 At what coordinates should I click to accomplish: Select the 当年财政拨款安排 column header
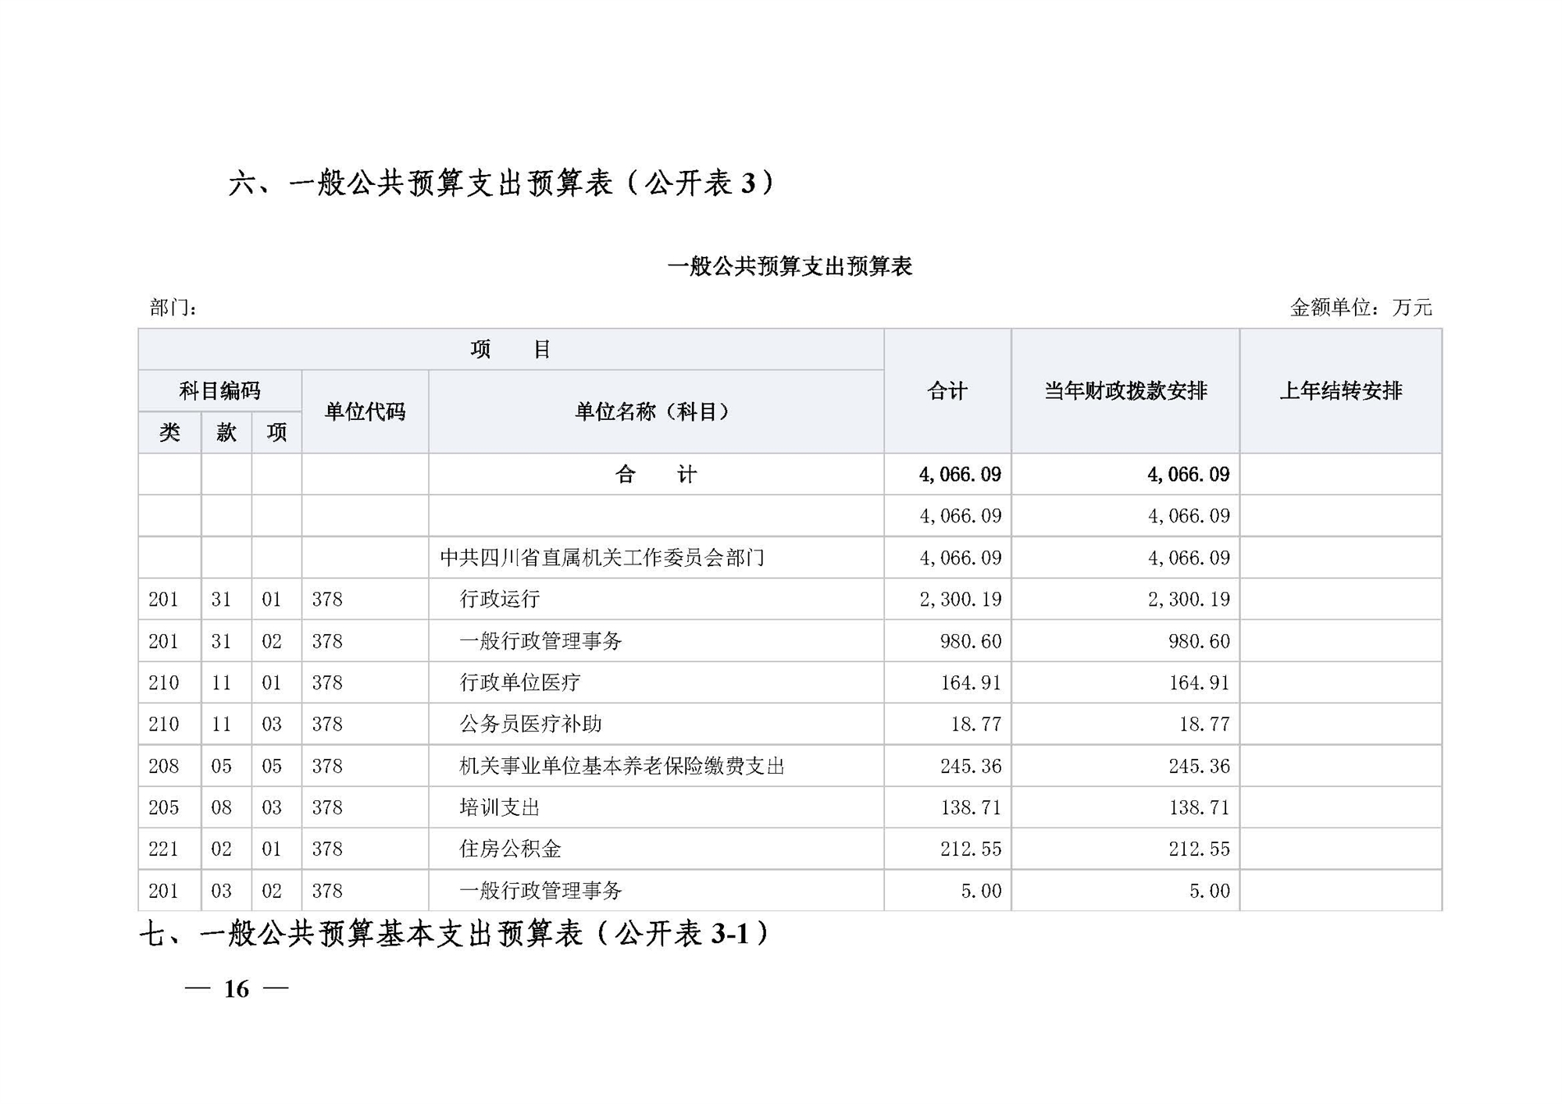pyautogui.click(x=1125, y=390)
